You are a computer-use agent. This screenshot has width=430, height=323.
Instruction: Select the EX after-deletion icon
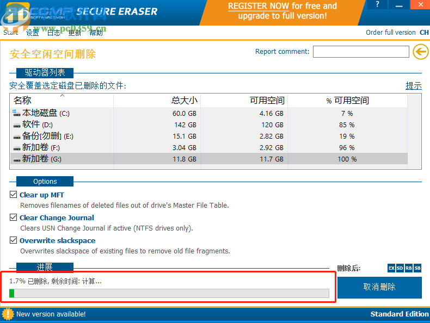click(391, 268)
